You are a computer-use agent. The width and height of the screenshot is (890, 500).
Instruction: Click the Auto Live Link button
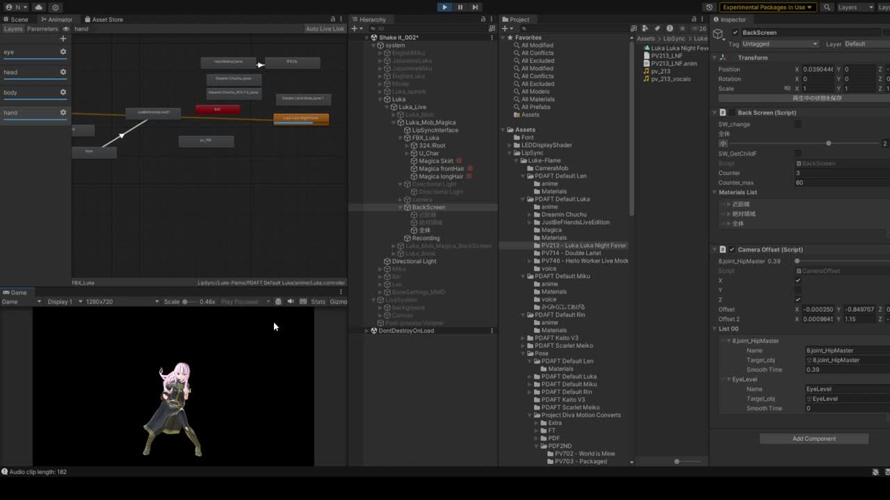325,29
